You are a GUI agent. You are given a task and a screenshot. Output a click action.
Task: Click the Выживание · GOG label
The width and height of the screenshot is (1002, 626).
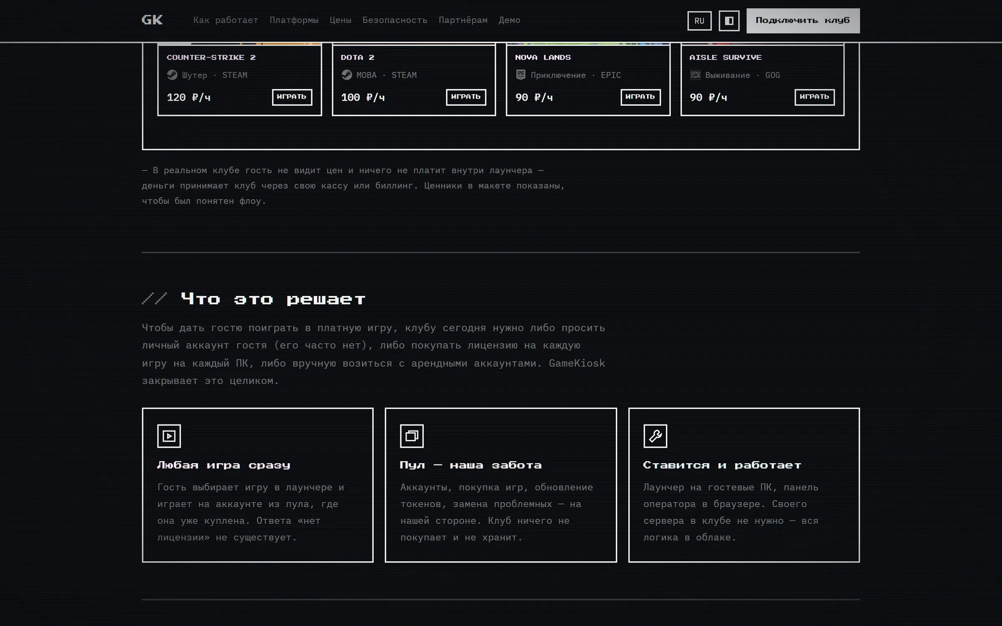tap(742, 75)
